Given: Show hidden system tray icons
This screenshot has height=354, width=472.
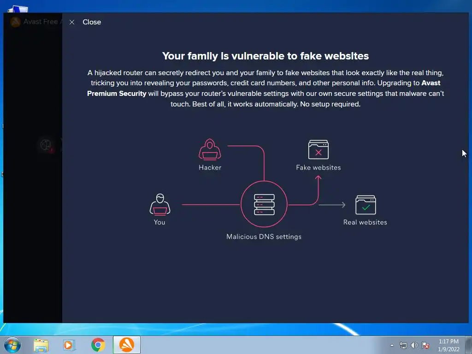Looking at the screenshot, I should [x=392, y=345].
